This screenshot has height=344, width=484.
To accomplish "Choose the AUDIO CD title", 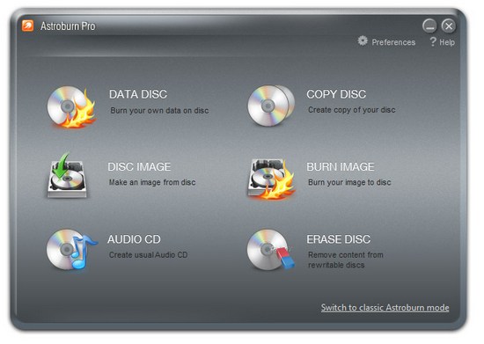I will [x=134, y=239].
